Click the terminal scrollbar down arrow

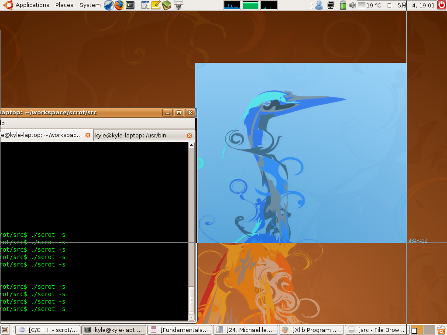191,318
